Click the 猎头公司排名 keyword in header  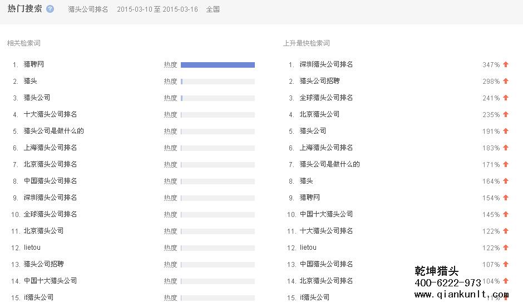pyautogui.click(x=88, y=9)
